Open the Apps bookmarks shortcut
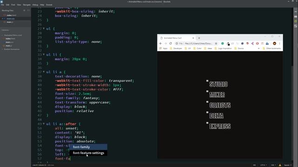The width and height of the screenshot is (298, 167). coord(163,48)
